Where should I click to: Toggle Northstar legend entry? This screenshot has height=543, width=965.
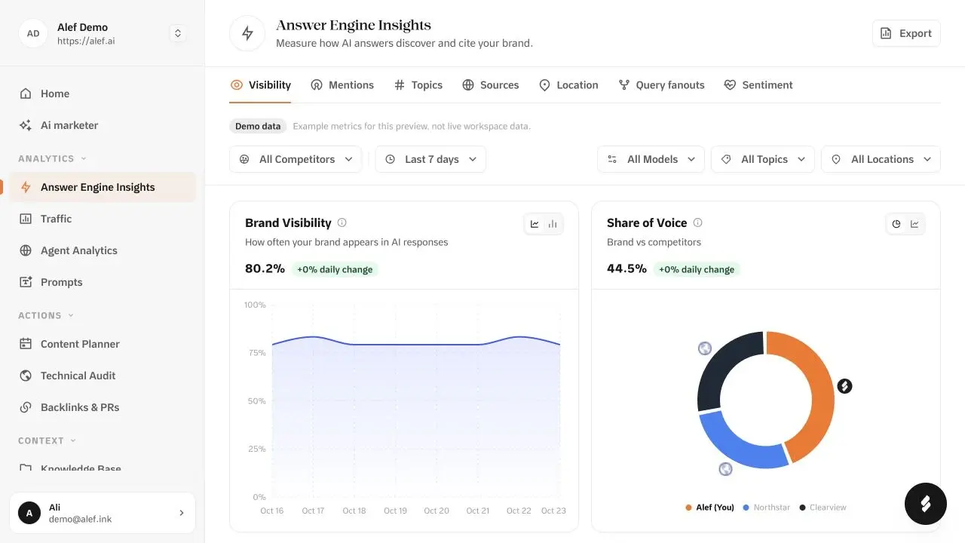tap(767, 508)
